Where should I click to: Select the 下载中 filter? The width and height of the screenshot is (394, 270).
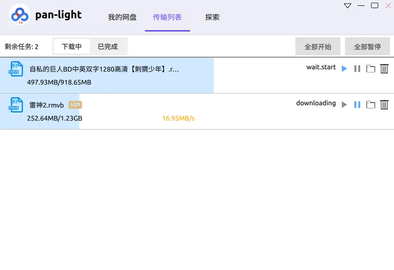(72, 46)
